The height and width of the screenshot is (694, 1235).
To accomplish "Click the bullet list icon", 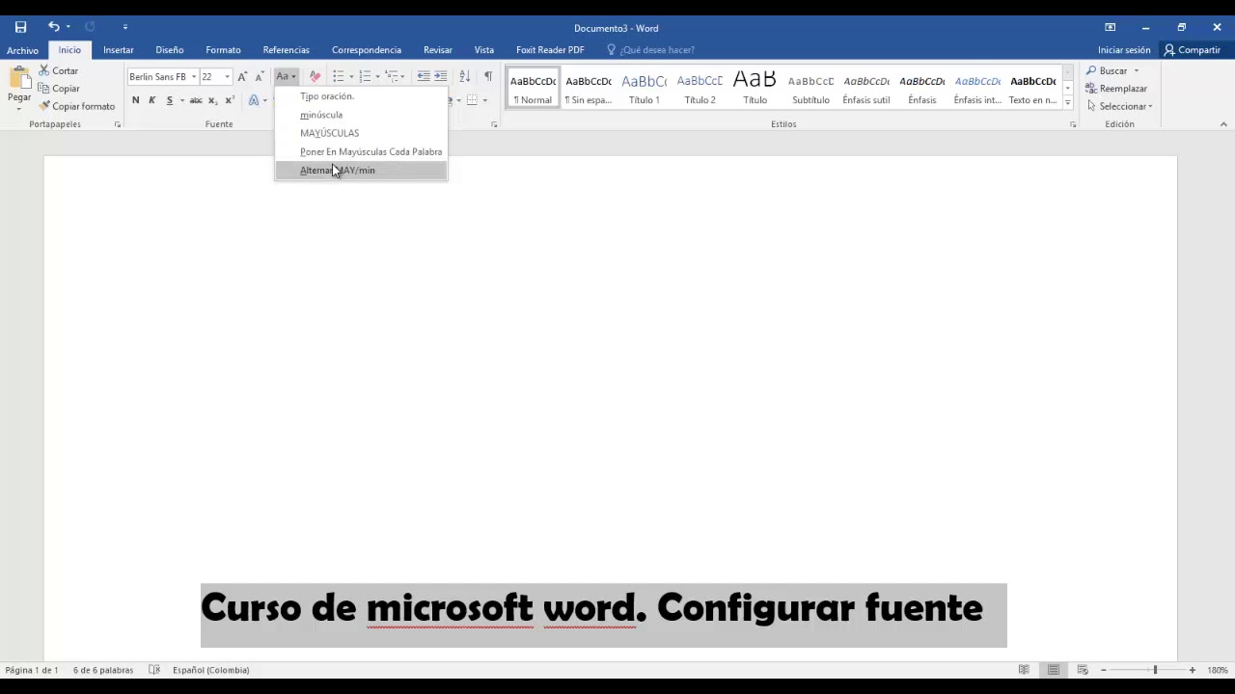I will click(339, 76).
